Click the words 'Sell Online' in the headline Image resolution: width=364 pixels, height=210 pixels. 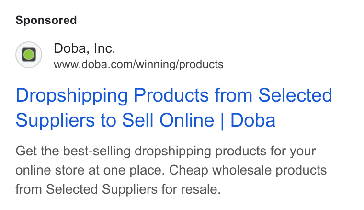pyautogui.click(x=168, y=120)
